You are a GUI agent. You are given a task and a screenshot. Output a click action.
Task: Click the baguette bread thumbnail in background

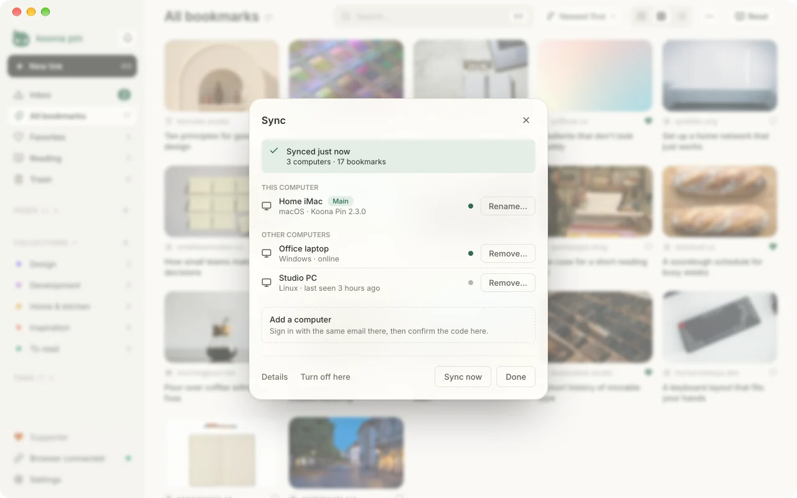pos(720,201)
